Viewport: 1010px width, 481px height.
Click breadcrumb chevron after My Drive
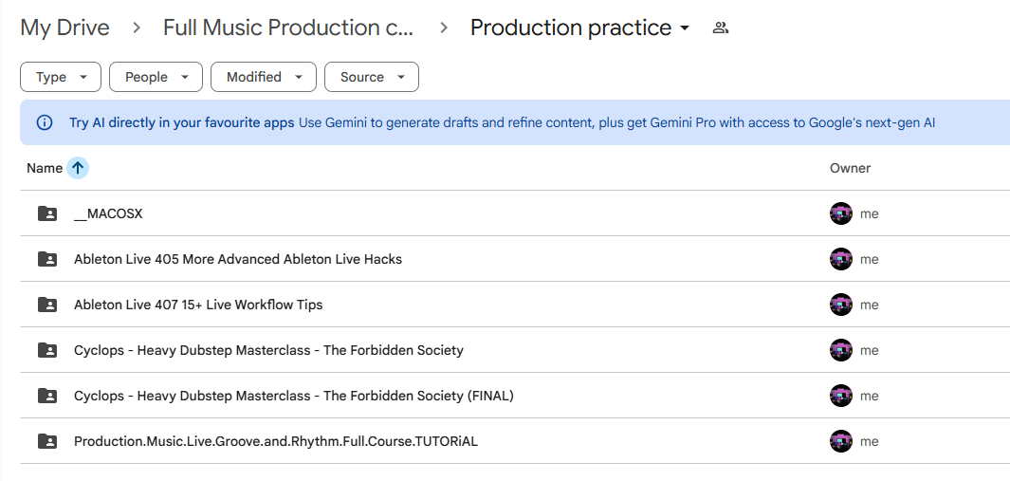[136, 28]
